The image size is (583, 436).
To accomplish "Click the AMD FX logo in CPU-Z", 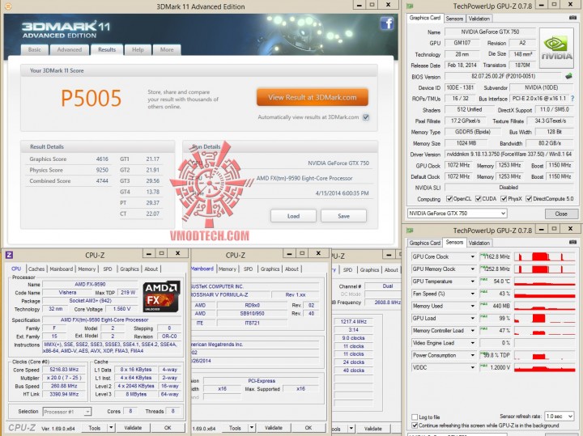I will [161, 296].
